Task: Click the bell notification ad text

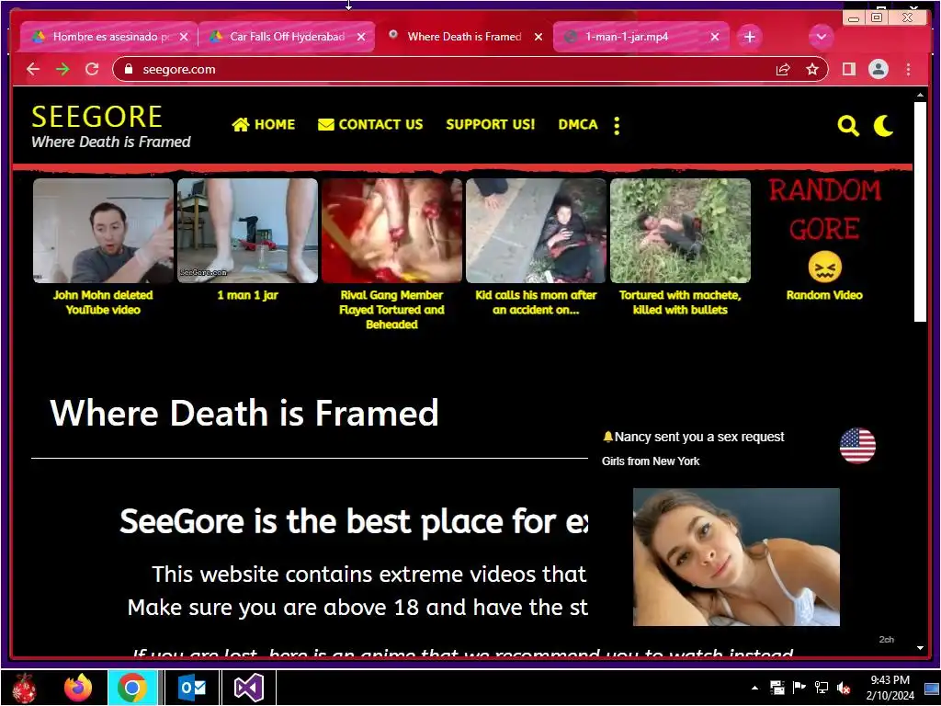Action: (x=693, y=437)
